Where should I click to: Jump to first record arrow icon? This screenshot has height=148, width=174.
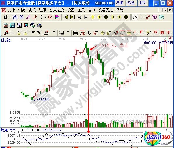[66, 17]
